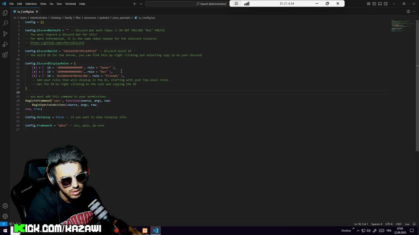The image size is (419, 235).
Task: Split the editor to the right
Action: tap(408, 11)
